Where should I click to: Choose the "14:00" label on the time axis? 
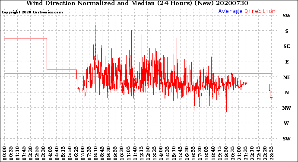pos(161,153)
